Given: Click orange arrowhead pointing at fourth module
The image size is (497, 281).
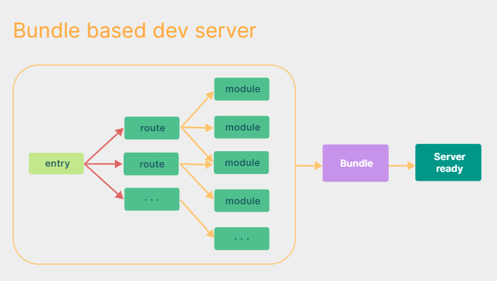Looking at the screenshot, I should (x=210, y=195).
